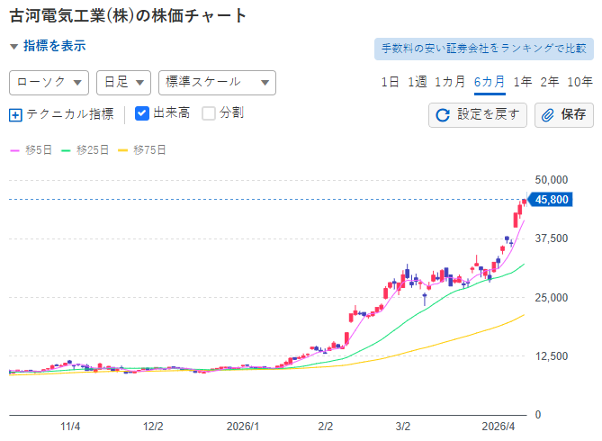
Task: Click the 37,500 axis label
Action: tap(552, 238)
